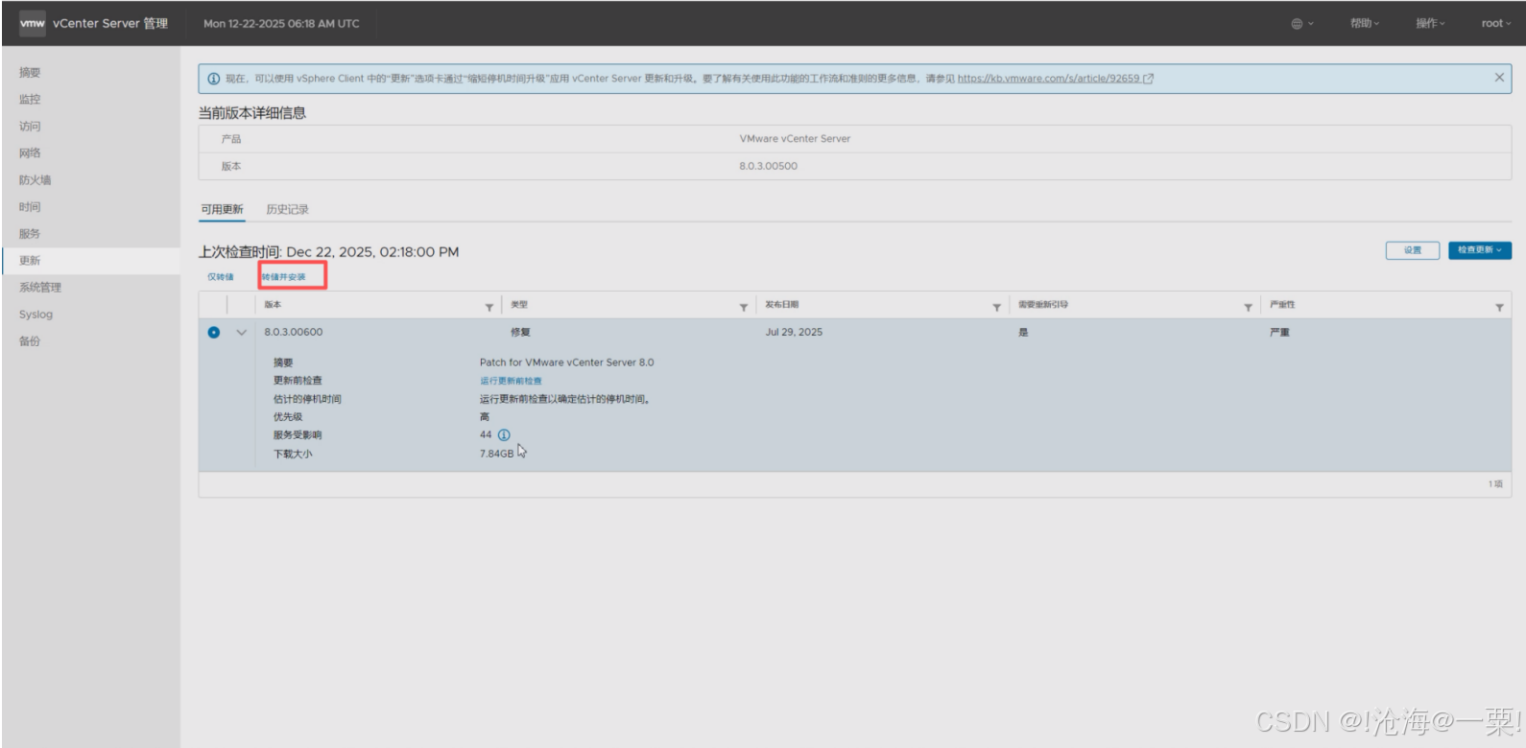Click current version value 8.0.3.00500
1526x748 pixels.
[768, 166]
